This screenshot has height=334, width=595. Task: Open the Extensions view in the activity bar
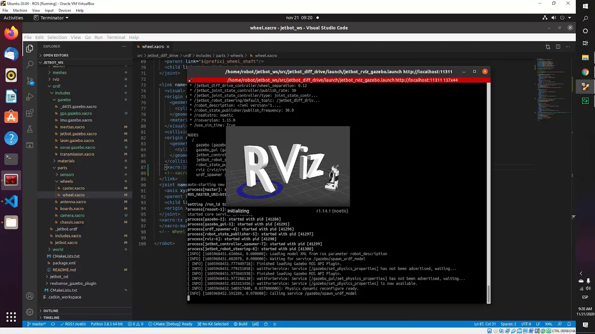pos(30,113)
